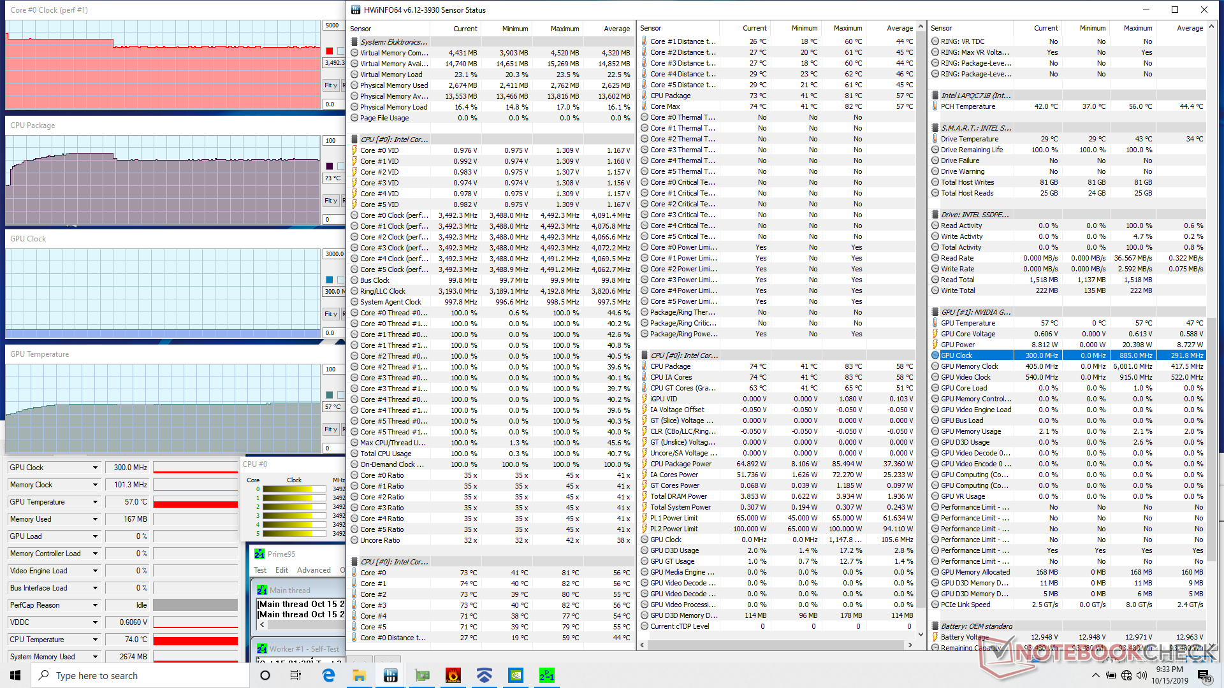Click Fit y in CPU Package graph

click(x=331, y=201)
